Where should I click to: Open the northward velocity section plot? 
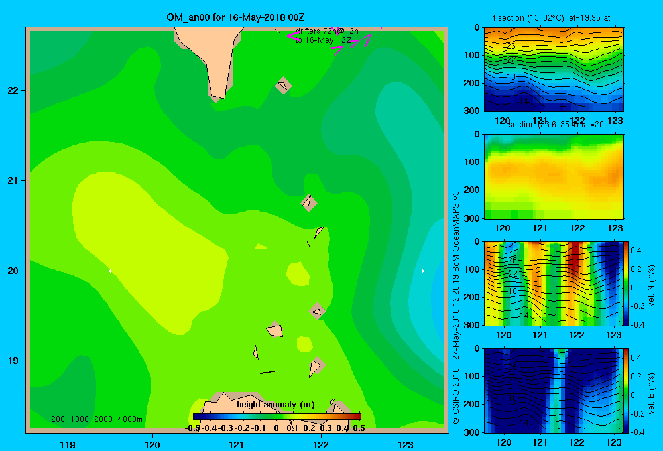(x=553, y=283)
